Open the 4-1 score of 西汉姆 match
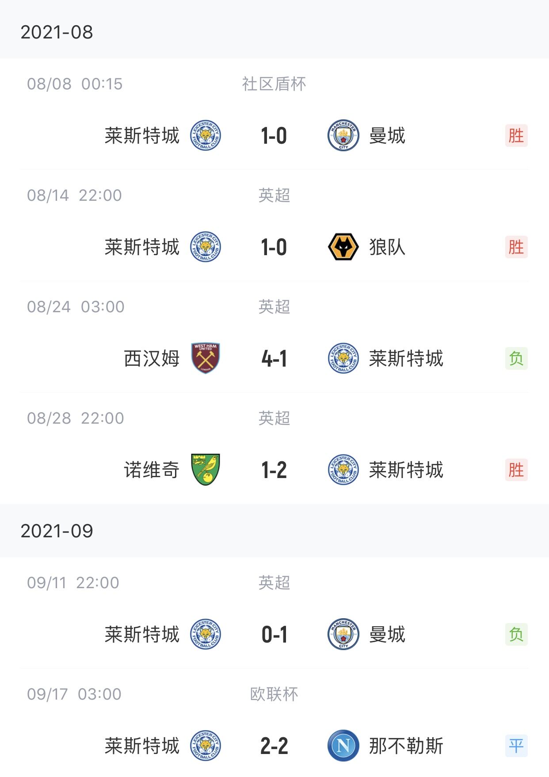This screenshot has width=549, height=777. (x=274, y=359)
